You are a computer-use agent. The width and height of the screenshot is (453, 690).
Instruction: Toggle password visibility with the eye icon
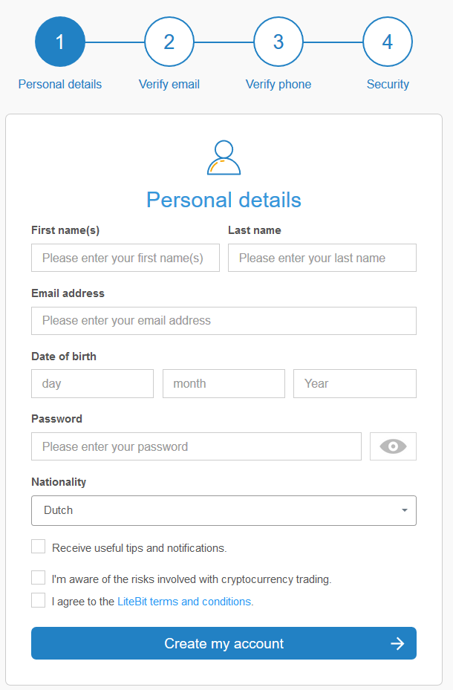(x=393, y=446)
